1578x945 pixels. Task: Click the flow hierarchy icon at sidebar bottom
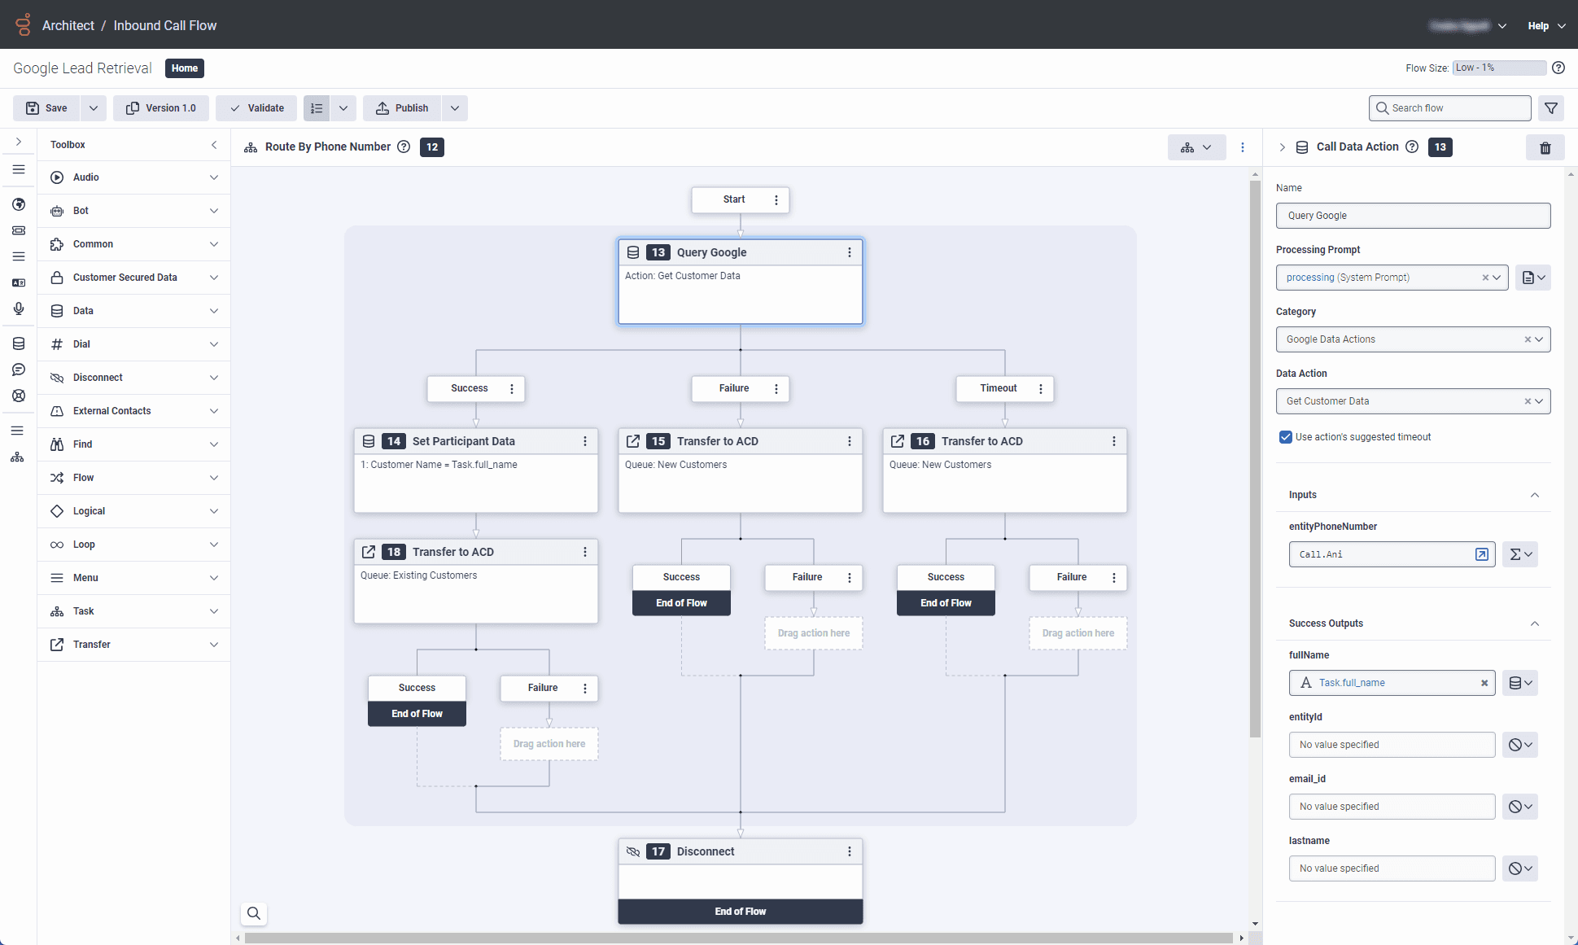click(x=17, y=457)
